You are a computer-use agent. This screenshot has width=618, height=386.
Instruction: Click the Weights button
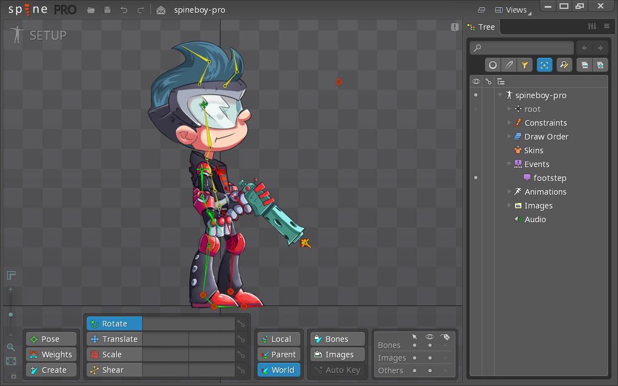click(x=51, y=355)
